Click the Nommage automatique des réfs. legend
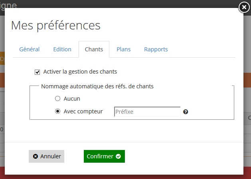251x179 pixels. [98, 86]
